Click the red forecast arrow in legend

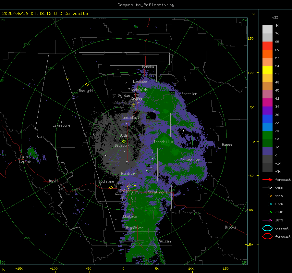[x=267, y=180]
